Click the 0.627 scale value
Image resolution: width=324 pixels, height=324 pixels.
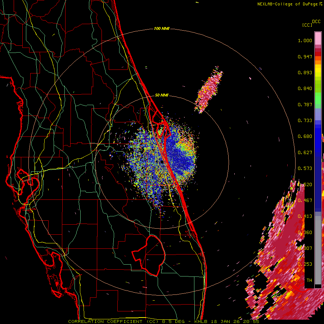click(305, 153)
